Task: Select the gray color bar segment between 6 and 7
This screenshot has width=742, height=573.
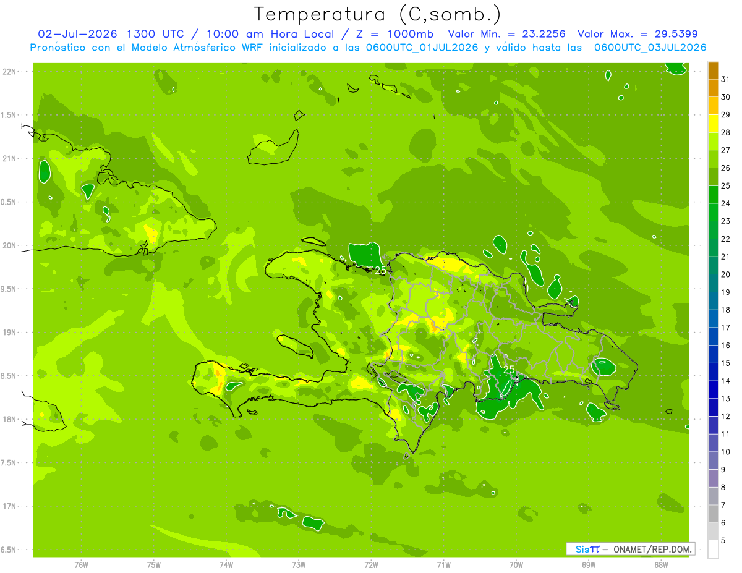Action: 713,514
